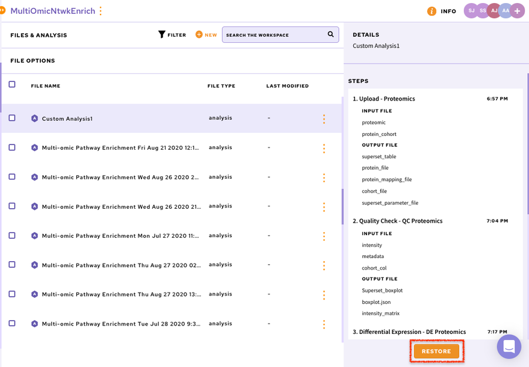Click the protein_file output file
This screenshot has height=367, width=529.
click(x=375, y=168)
